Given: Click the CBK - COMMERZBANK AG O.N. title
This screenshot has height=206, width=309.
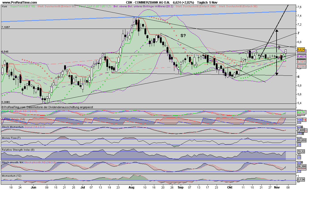Looking at the screenshot, I should tap(148, 2).
